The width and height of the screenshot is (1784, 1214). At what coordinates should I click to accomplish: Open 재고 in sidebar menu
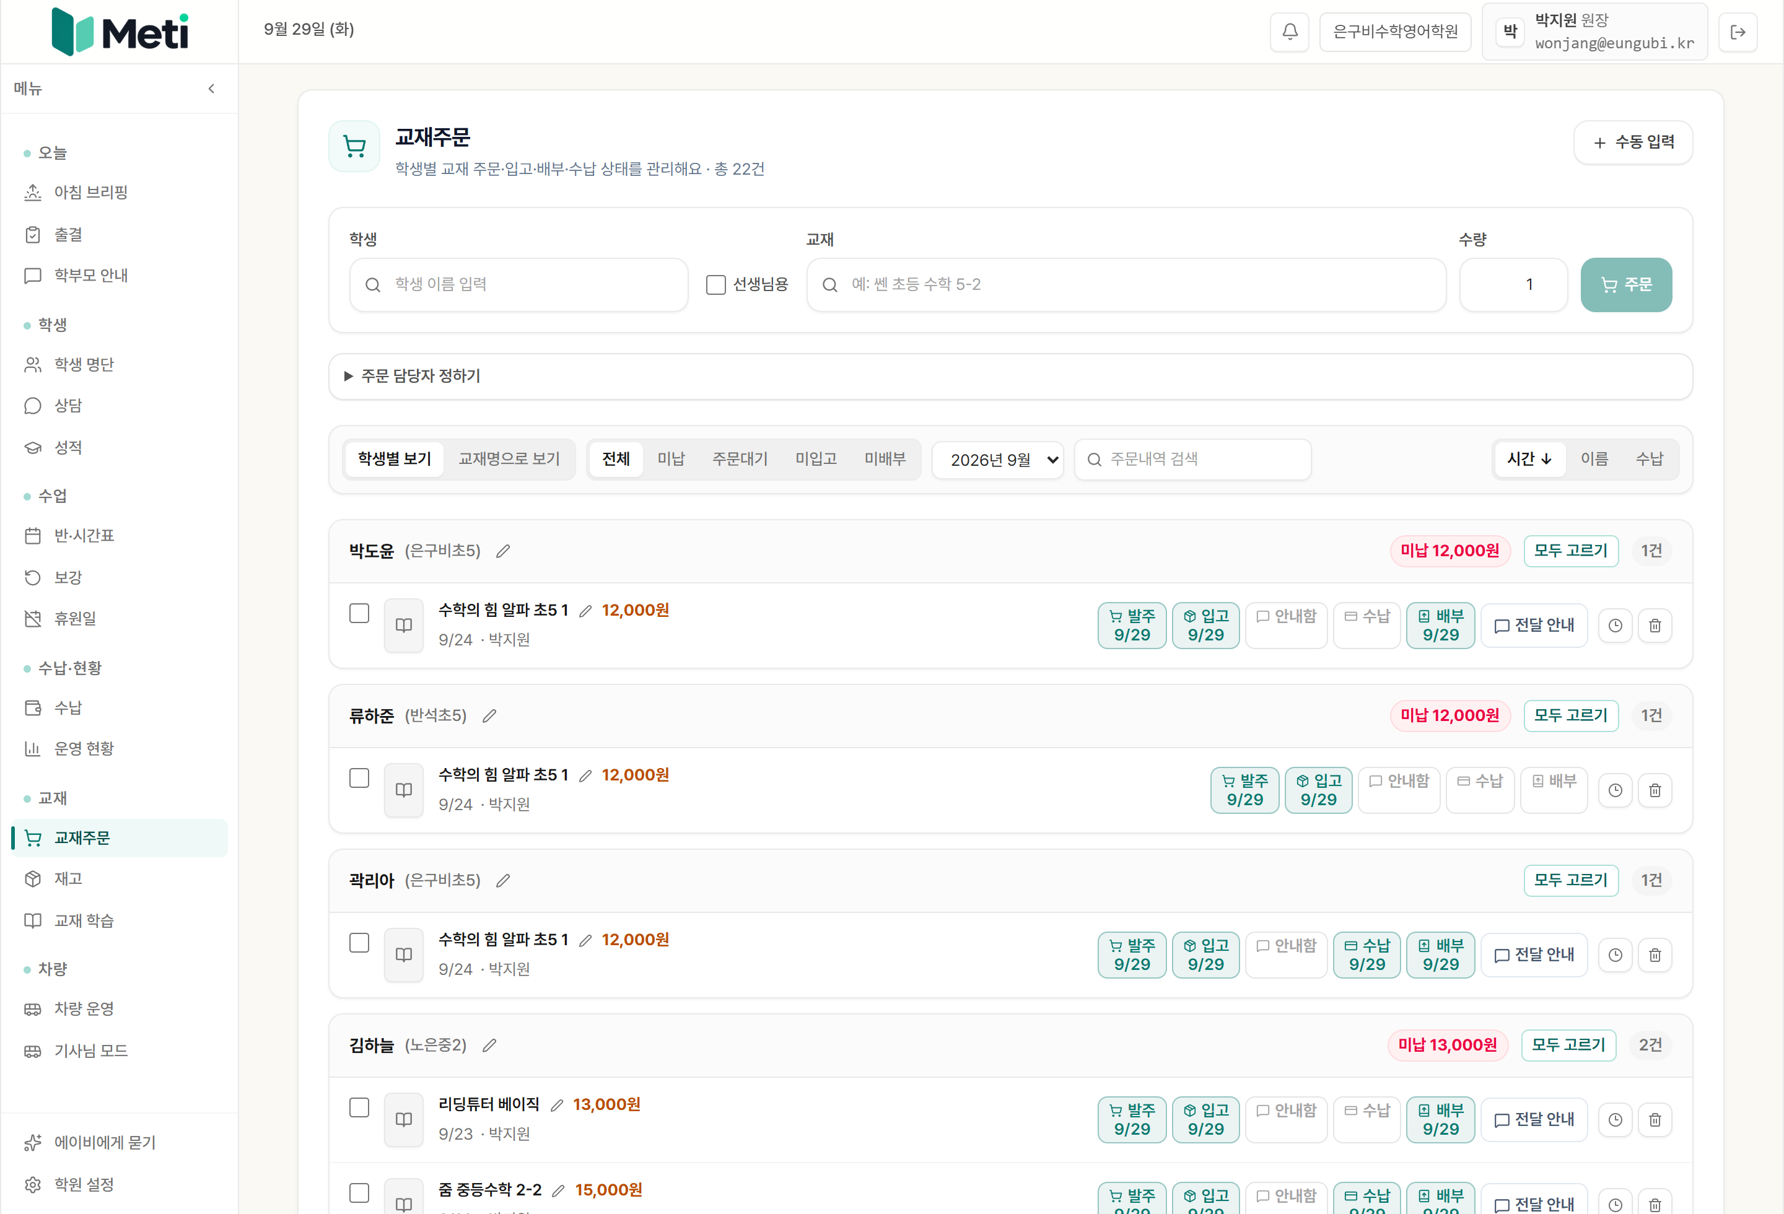(x=120, y=879)
